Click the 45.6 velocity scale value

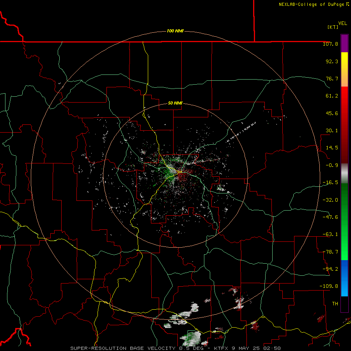(x=332, y=113)
